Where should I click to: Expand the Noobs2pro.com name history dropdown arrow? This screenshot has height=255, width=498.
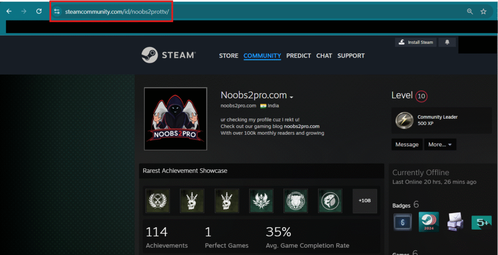pos(291,97)
